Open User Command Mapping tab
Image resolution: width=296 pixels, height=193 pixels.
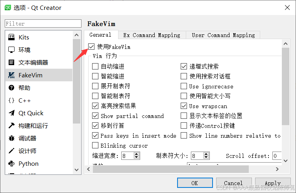pos(223,35)
